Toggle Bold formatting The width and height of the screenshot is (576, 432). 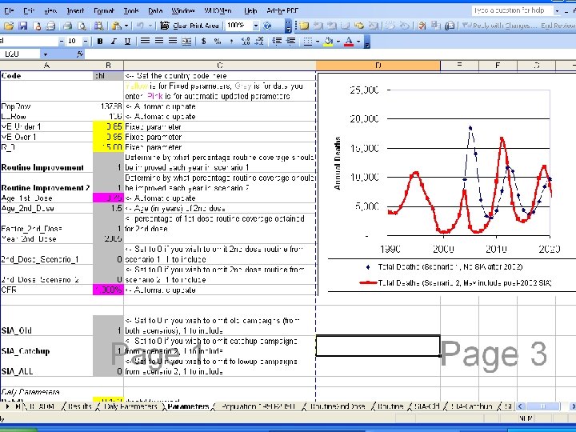coord(99,41)
